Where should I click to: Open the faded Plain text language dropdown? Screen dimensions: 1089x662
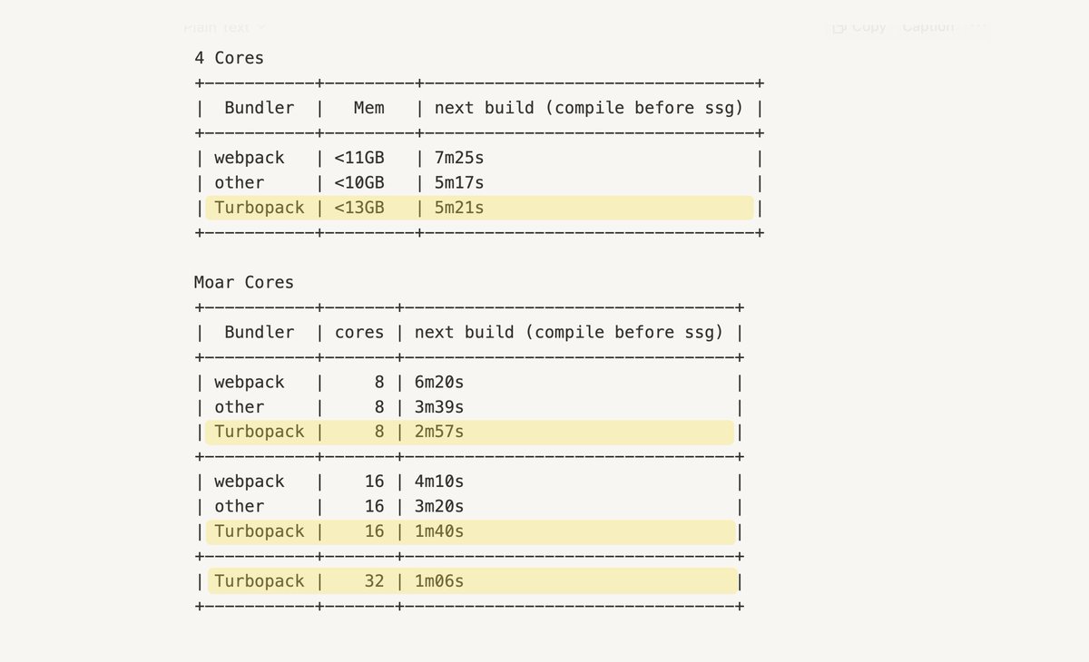225,28
